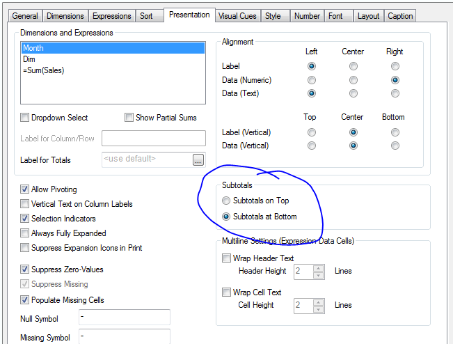
Task: Toggle the Show Partial Sums checkbox
Action: click(x=129, y=118)
